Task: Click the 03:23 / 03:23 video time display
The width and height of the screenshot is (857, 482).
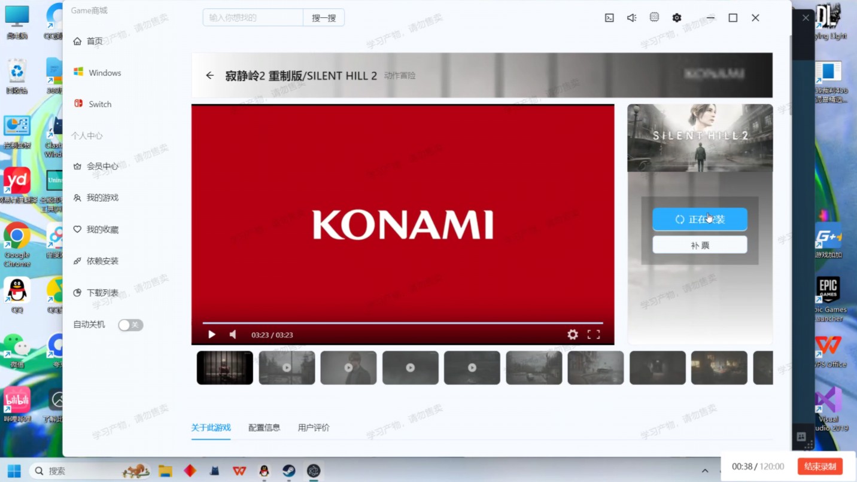Action: 272,335
